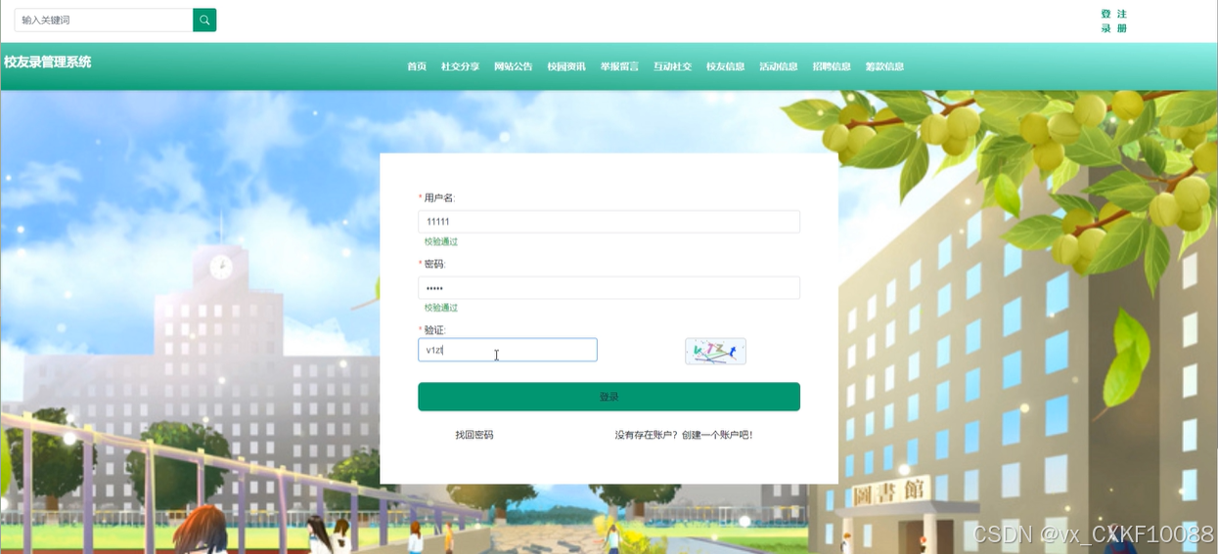Screen dimensions: 1218x554
Task: Open the 互动社交 menu item
Action: pos(672,66)
